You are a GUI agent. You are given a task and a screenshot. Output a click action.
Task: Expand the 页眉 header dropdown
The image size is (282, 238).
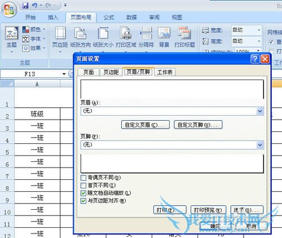click(260, 111)
